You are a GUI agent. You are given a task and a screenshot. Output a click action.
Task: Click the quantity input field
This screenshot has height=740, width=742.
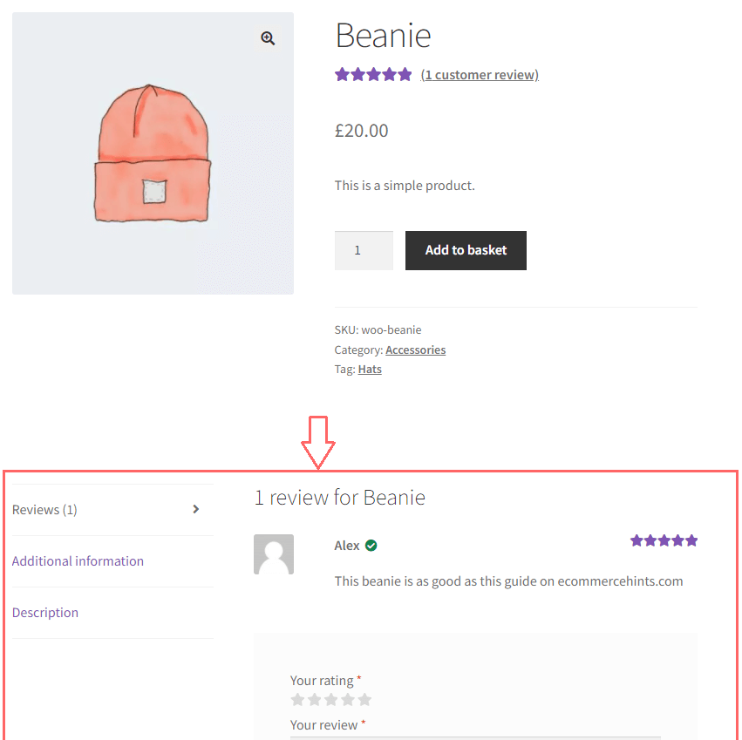click(x=364, y=250)
